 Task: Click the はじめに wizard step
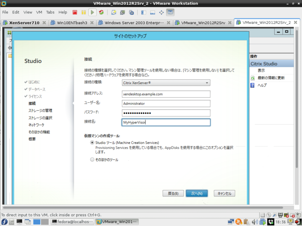click(x=34, y=82)
